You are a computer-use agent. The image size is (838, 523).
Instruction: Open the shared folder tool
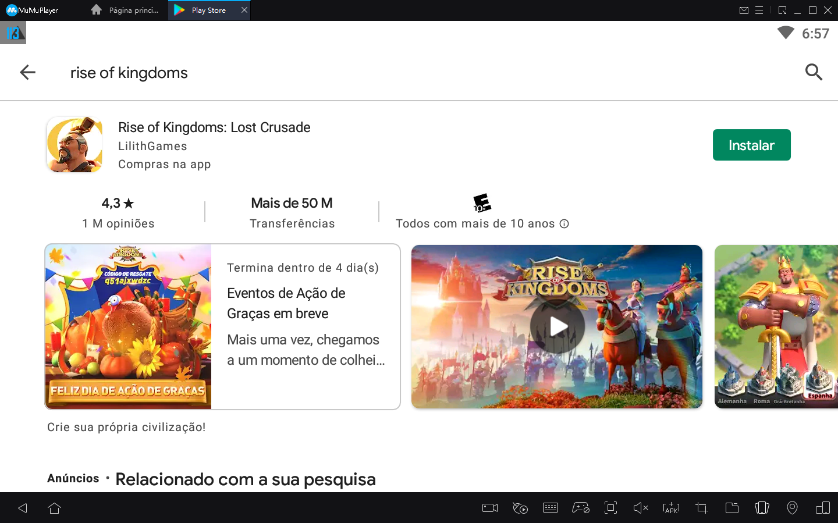pyautogui.click(x=732, y=507)
